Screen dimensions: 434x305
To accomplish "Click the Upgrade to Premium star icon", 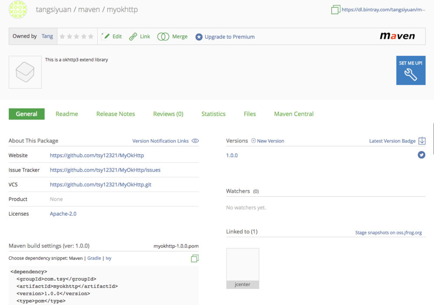I will (199, 37).
